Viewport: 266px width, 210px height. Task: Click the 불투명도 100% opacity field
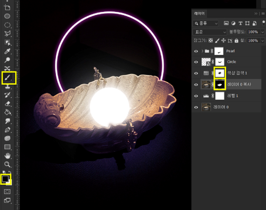pos(254,32)
